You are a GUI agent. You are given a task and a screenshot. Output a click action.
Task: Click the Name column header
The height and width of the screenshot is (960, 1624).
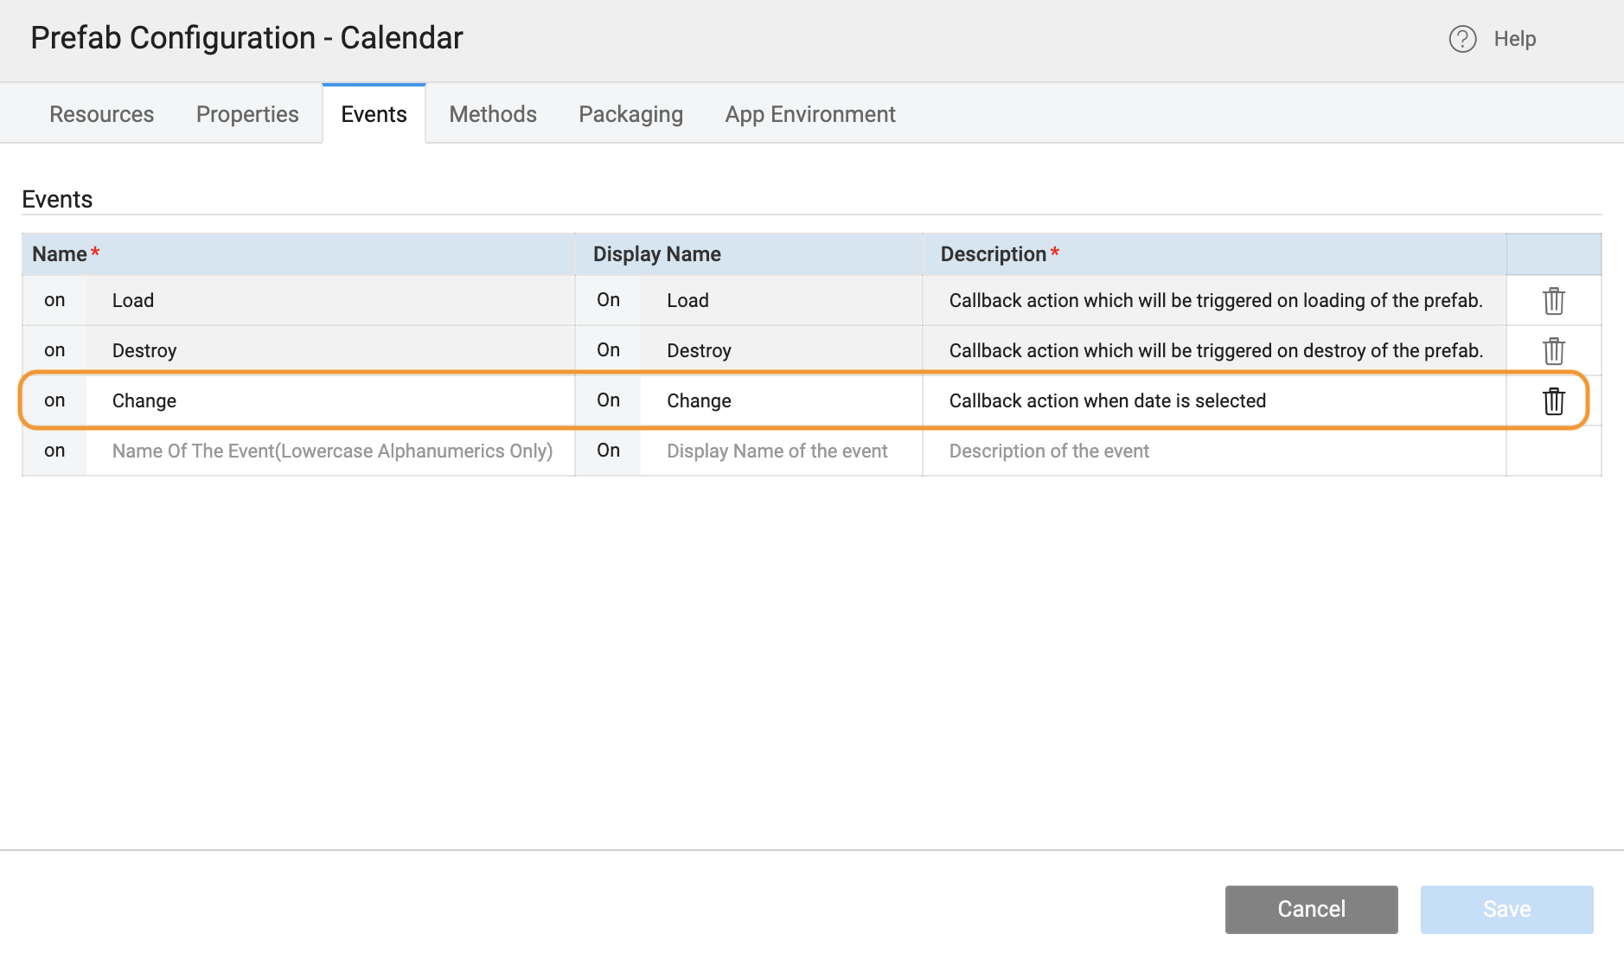(x=59, y=253)
